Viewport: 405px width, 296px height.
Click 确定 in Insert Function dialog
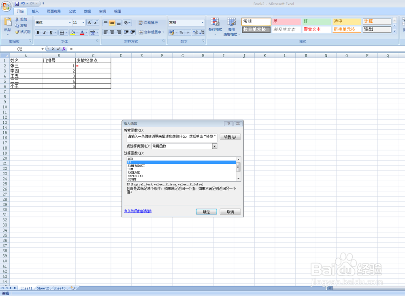click(x=207, y=212)
